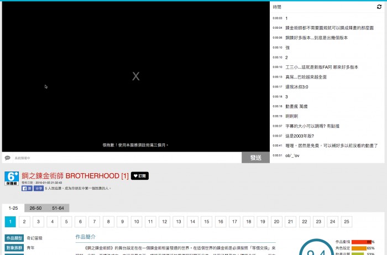Screen dimensions: 387x255
Task: Click the 角色設定 65% rating bar
Action: click(x=359, y=248)
